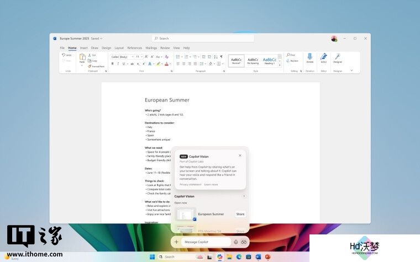Open the user account avatar
Viewport: 420px width, 262px height.
pyautogui.click(x=334, y=39)
